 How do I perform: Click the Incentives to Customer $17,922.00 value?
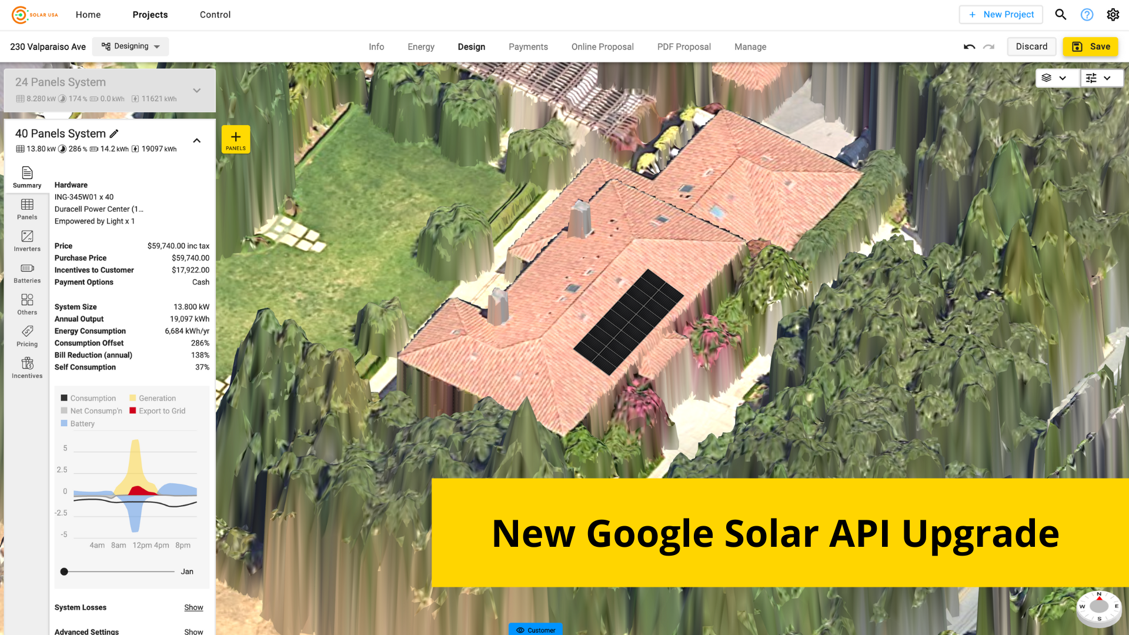(x=191, y=270)
